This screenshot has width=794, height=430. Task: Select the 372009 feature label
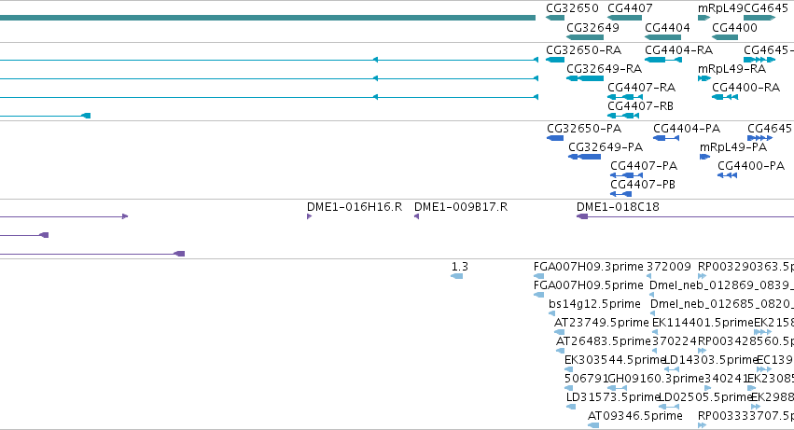(669, 267)
